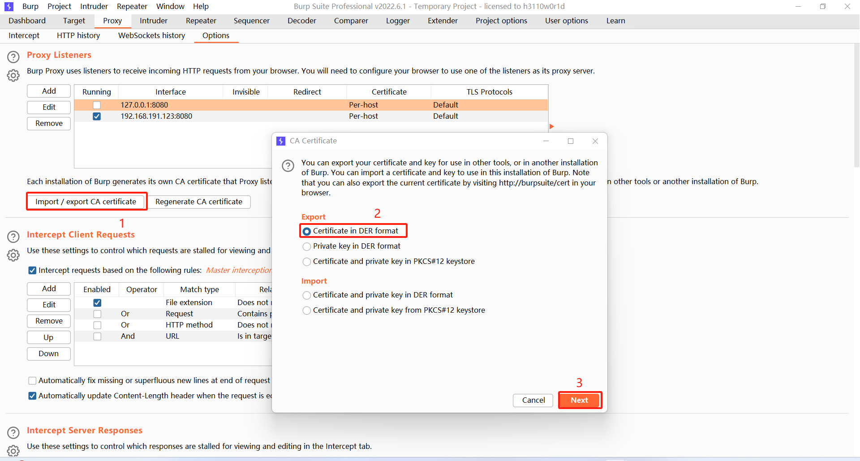The image size is (860, 461).
Task: Open Intercept Client Requests settings gear
Action: pyautogui.click(x=13, y=255)
